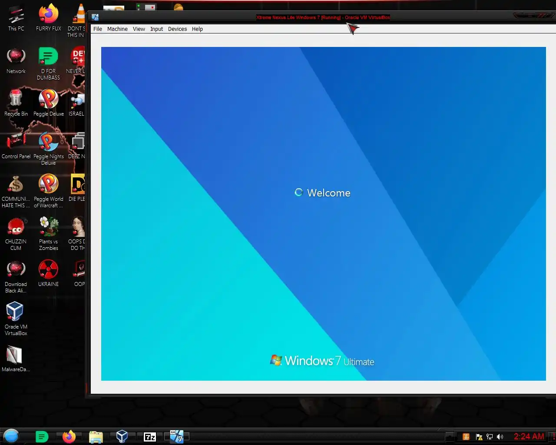Click the Xtreme Nexus Lite title bar text
This screenshot has height=445, width=556.
[323, 17]
